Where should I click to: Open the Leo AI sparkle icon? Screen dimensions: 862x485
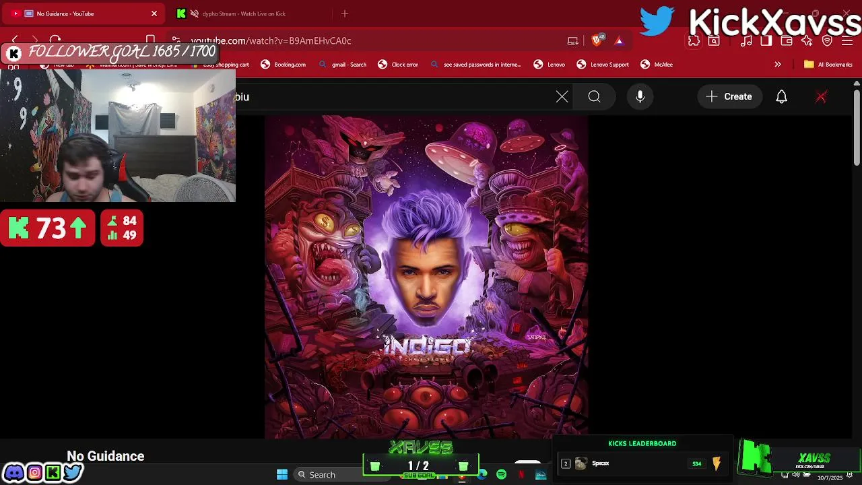(807, 40)
